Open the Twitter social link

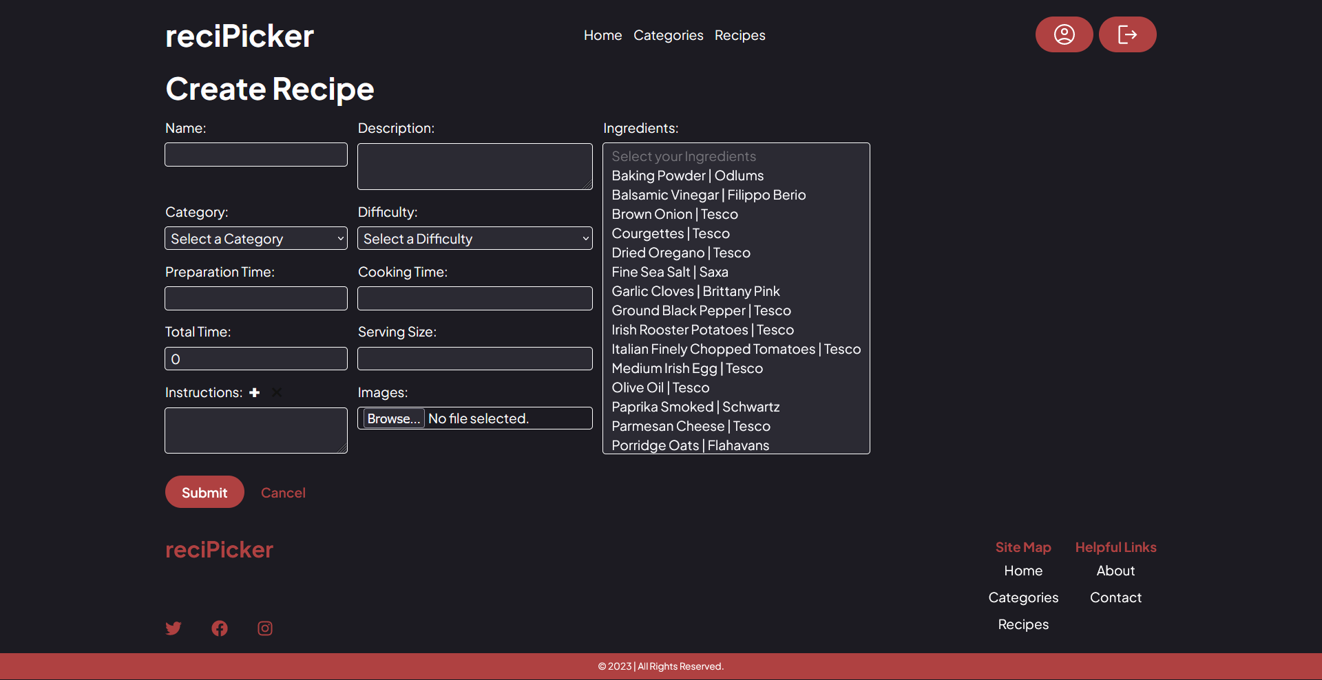174,628
